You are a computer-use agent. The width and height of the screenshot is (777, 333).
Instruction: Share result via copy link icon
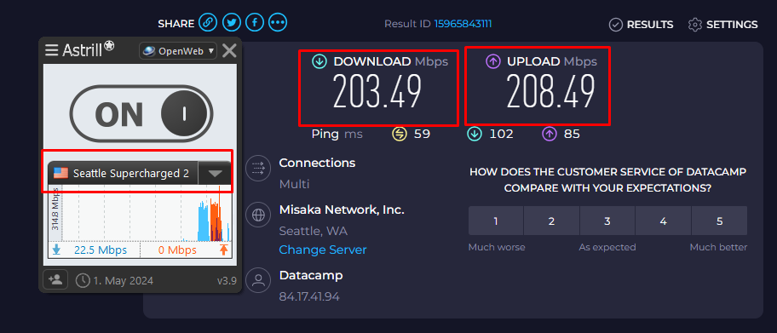tap(208, 22)
